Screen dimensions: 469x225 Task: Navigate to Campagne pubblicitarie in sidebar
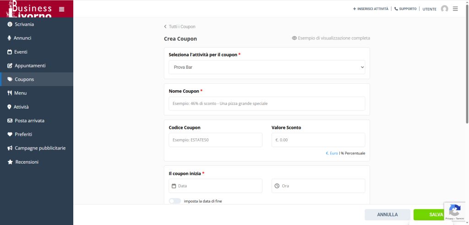tap(40, 148)
